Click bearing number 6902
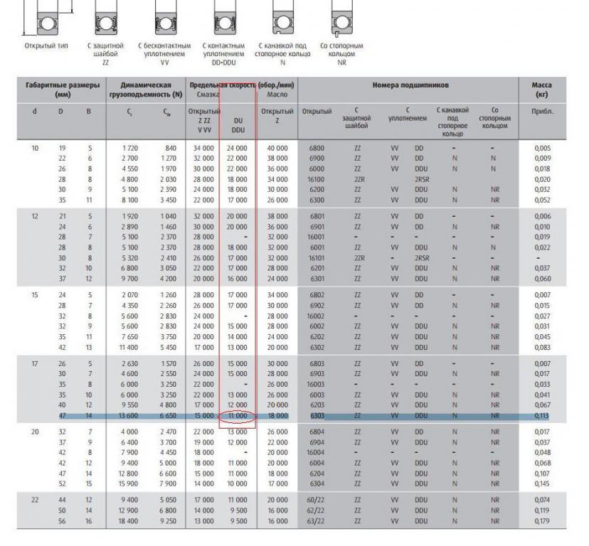This screenshot has height=546, width=589. click(317, 306)
